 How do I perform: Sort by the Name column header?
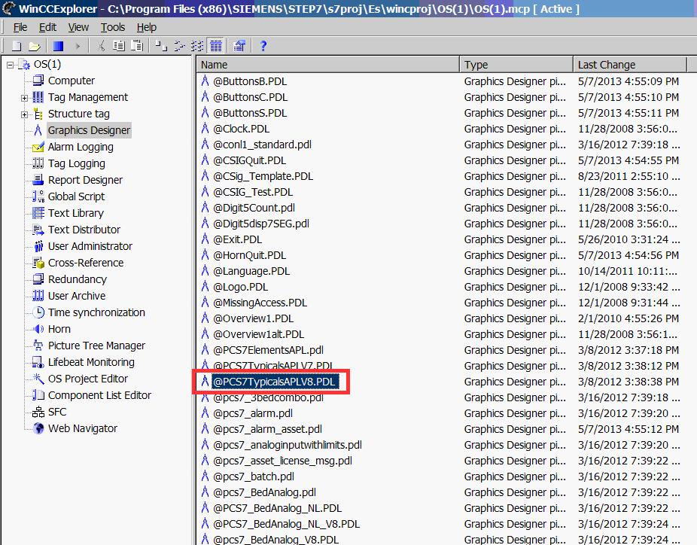(x=328, y=65)
